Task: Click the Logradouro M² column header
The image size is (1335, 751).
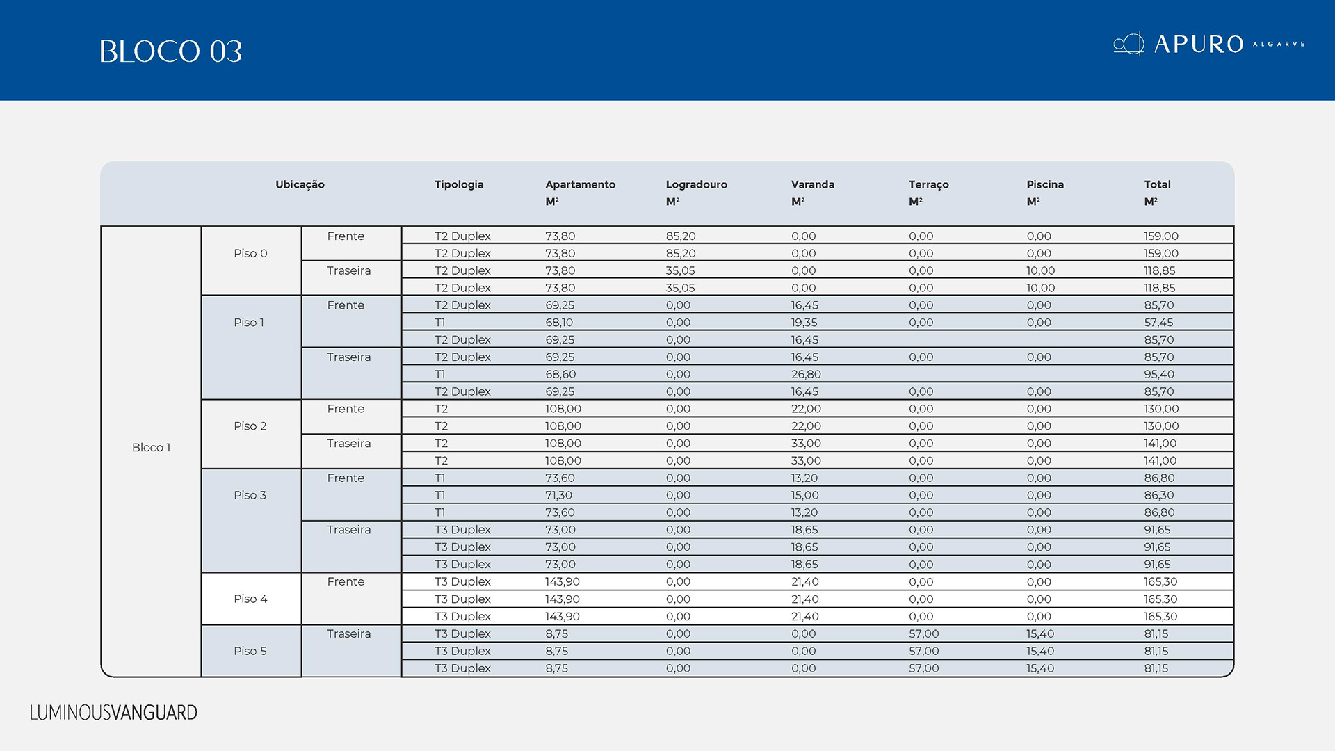Action: [696, 192]
